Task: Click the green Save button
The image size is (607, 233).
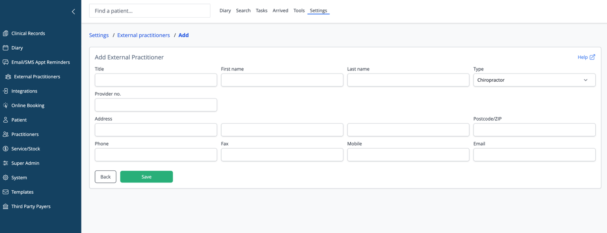Action: 147,177
